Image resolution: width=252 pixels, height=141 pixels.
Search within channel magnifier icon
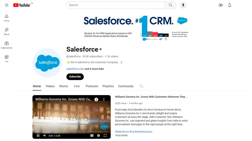click(x=141, y=86)
